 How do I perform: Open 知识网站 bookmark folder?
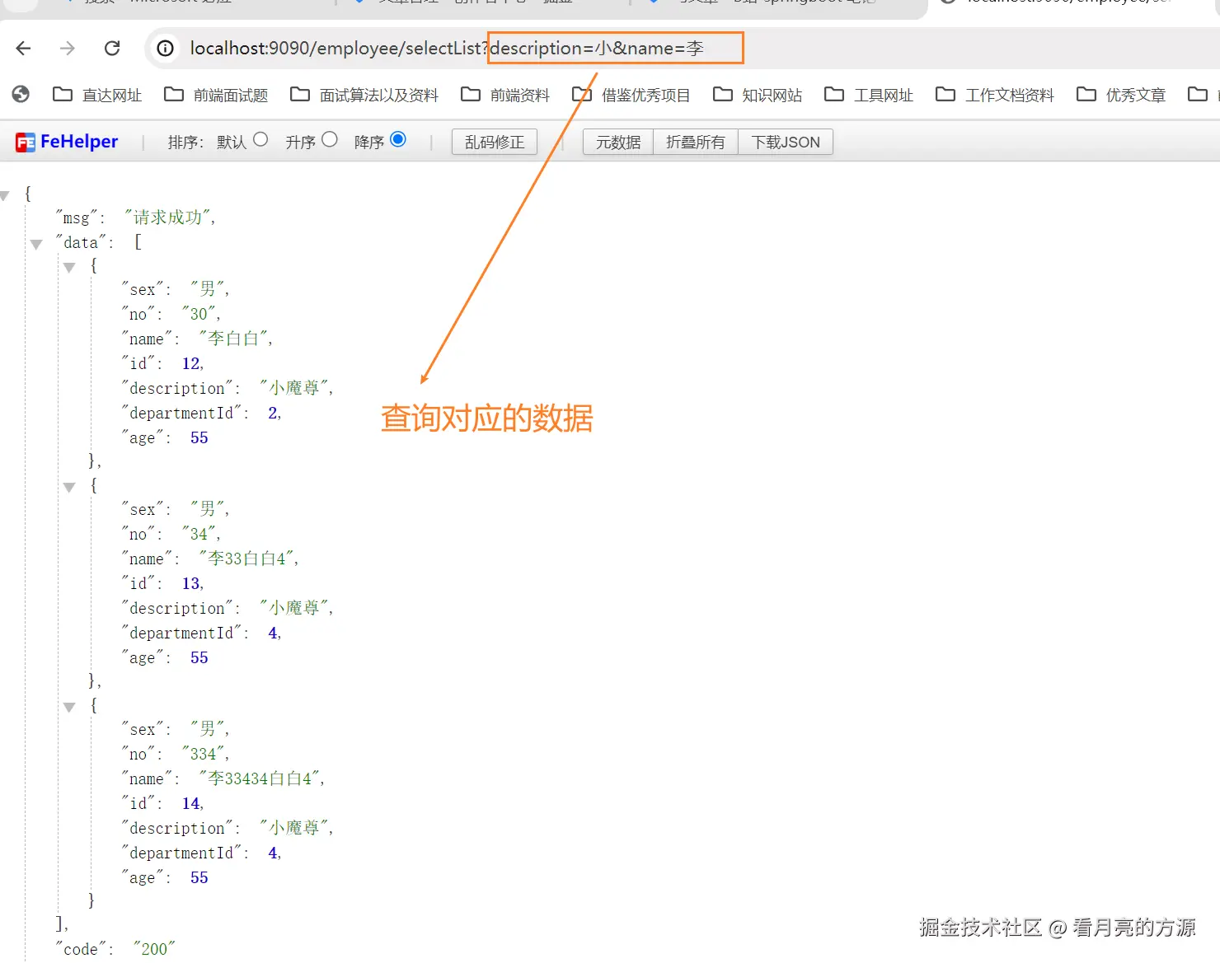tap(758, 95)
